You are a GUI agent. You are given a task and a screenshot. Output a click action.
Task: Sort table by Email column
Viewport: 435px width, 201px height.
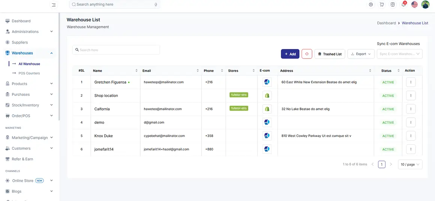(x=198, y=71)
